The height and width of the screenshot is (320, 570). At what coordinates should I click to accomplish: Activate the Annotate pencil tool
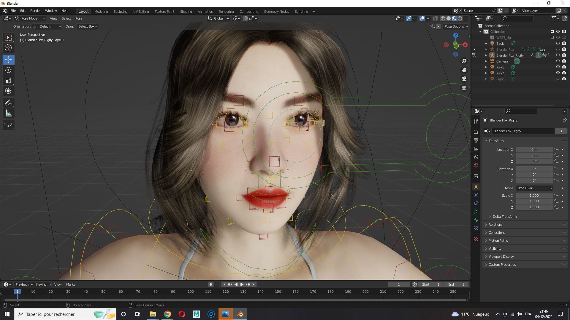[x=8, y=103]
